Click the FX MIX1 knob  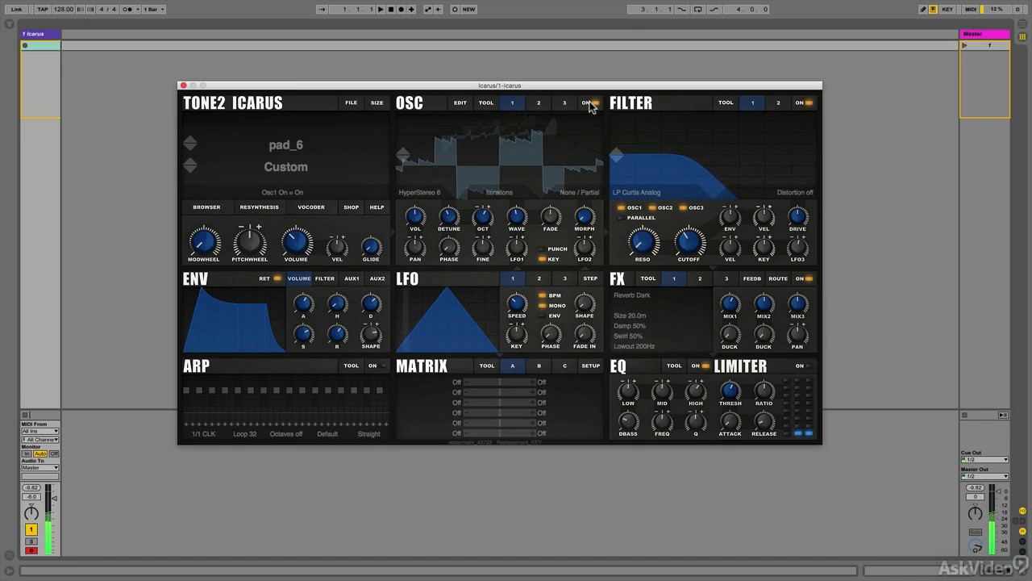pos(730,303)
